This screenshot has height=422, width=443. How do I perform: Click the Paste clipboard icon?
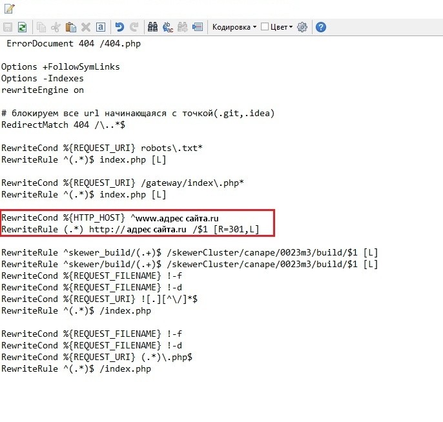tap(70, 27)
